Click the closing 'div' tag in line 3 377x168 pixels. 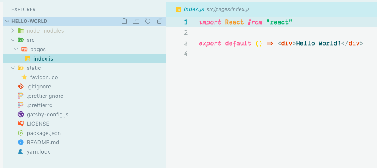click(x=354, y=43)
